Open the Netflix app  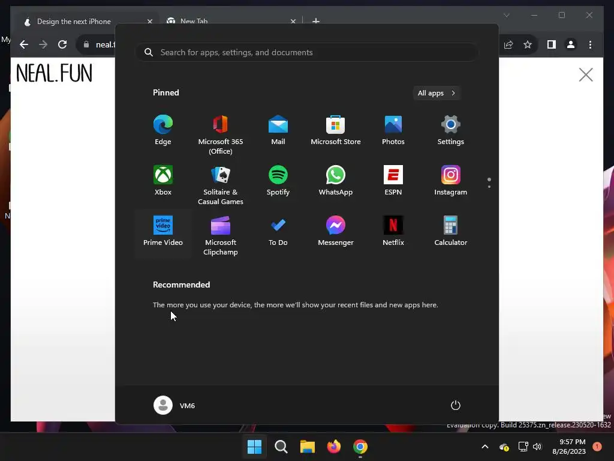click(x=393, y=232)
